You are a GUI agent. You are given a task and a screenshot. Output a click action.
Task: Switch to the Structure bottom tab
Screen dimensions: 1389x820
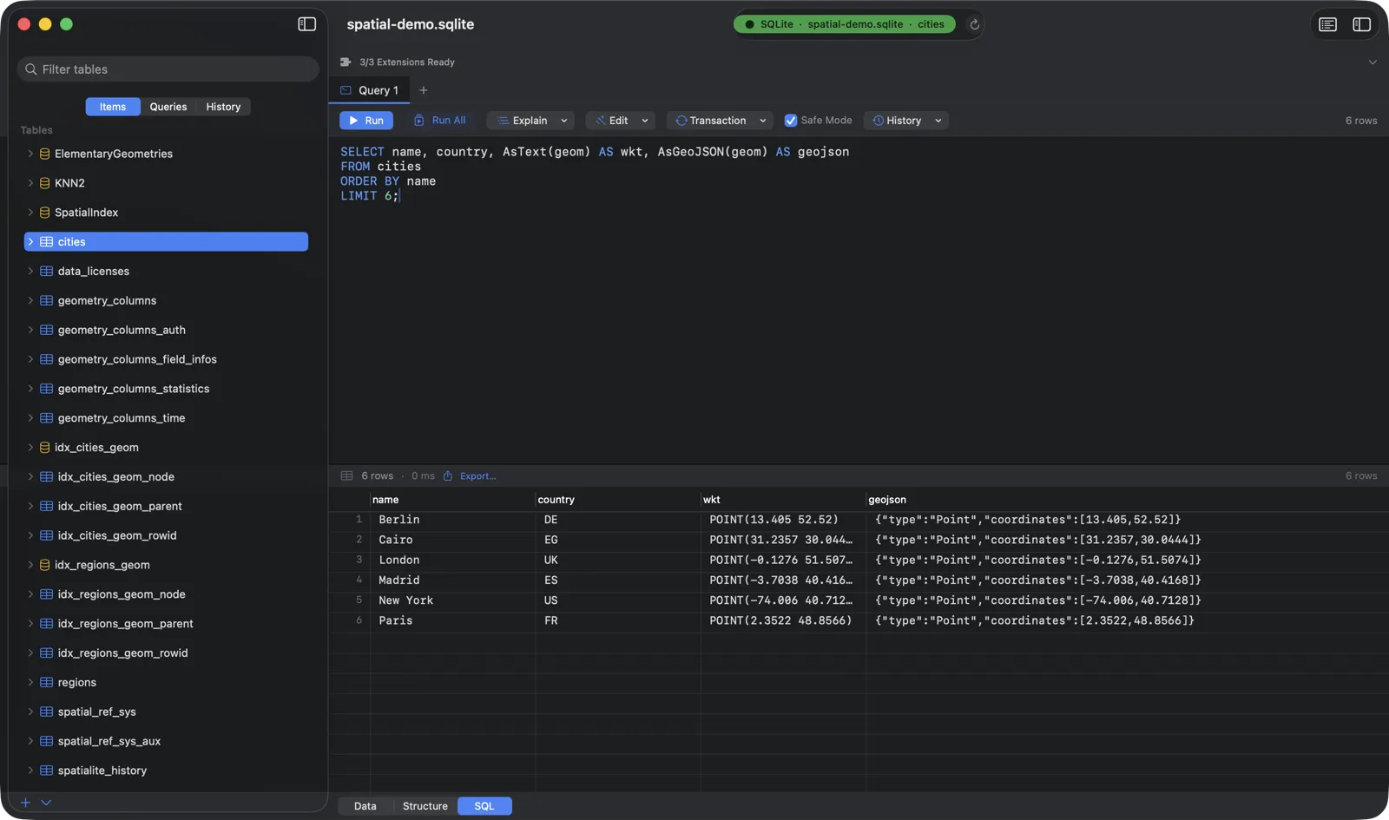point(425,806)
